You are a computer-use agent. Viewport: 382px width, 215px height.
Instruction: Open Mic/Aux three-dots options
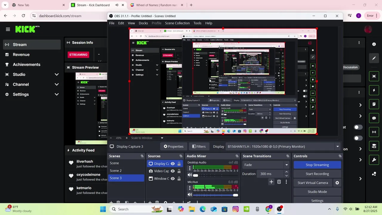click(190, 188)
